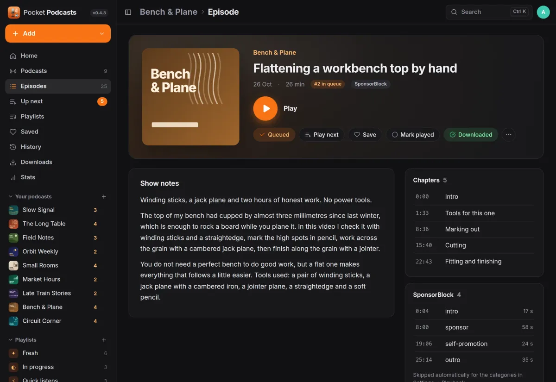Toggle the Queued button

point(274,135)
